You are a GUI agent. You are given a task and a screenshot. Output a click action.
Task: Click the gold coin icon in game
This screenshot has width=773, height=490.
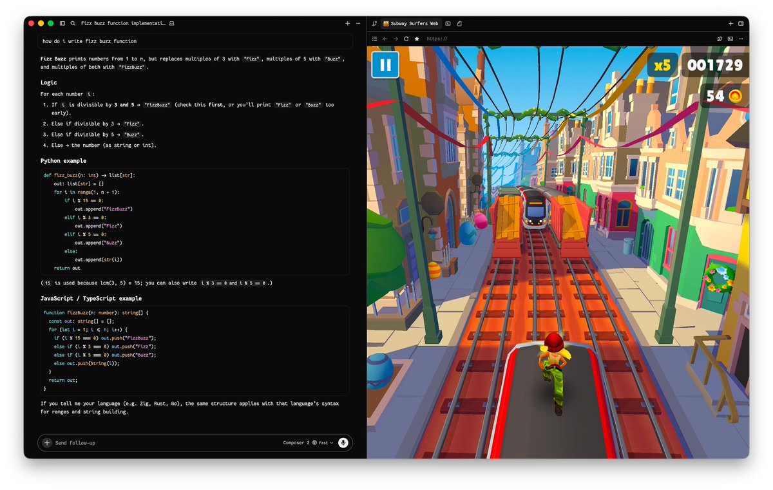pos(735,97)
